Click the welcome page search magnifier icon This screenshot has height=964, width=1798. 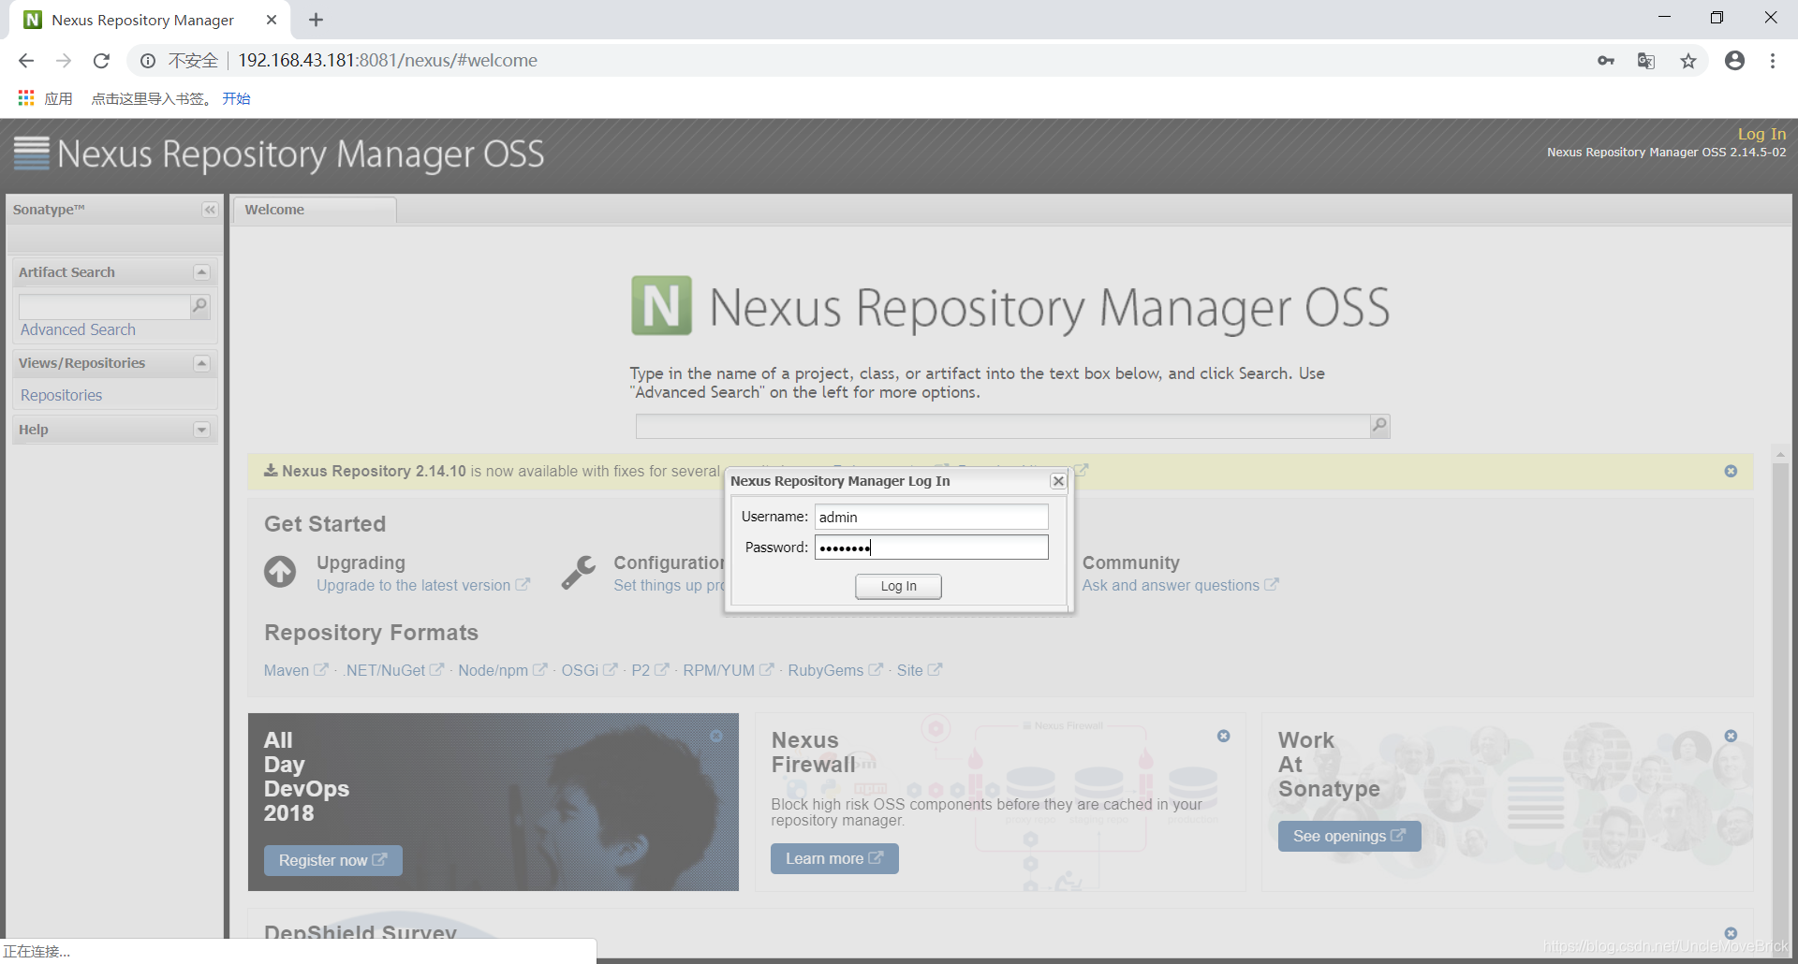[x=1379, y=426]
